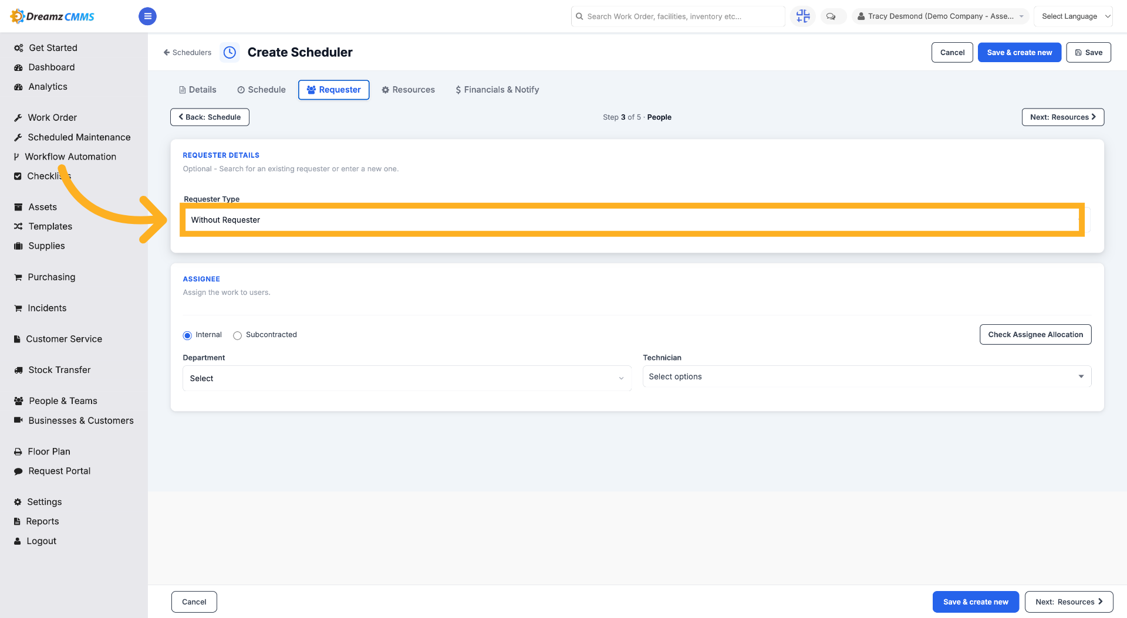Click the clock icon beside Create Scheduler

[230, 52]
